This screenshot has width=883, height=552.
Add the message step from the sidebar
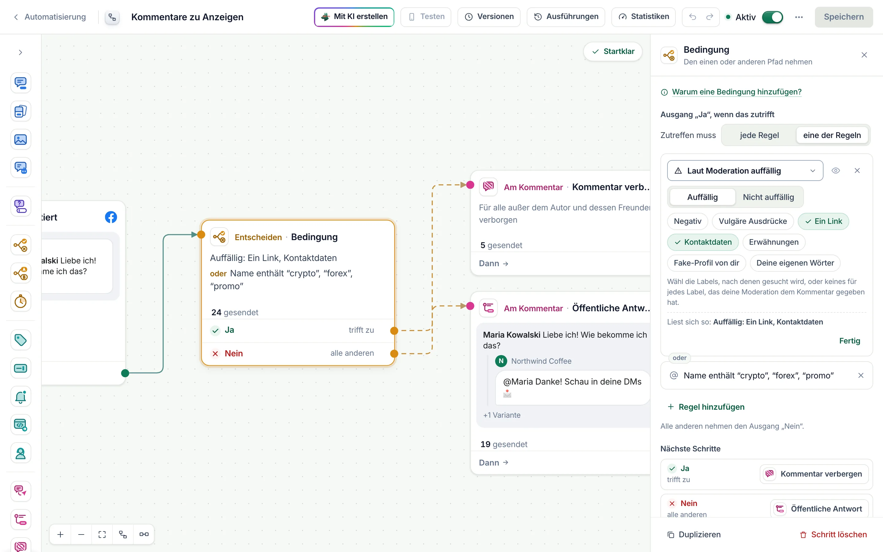pyautogui.click(x=21, y=83)
